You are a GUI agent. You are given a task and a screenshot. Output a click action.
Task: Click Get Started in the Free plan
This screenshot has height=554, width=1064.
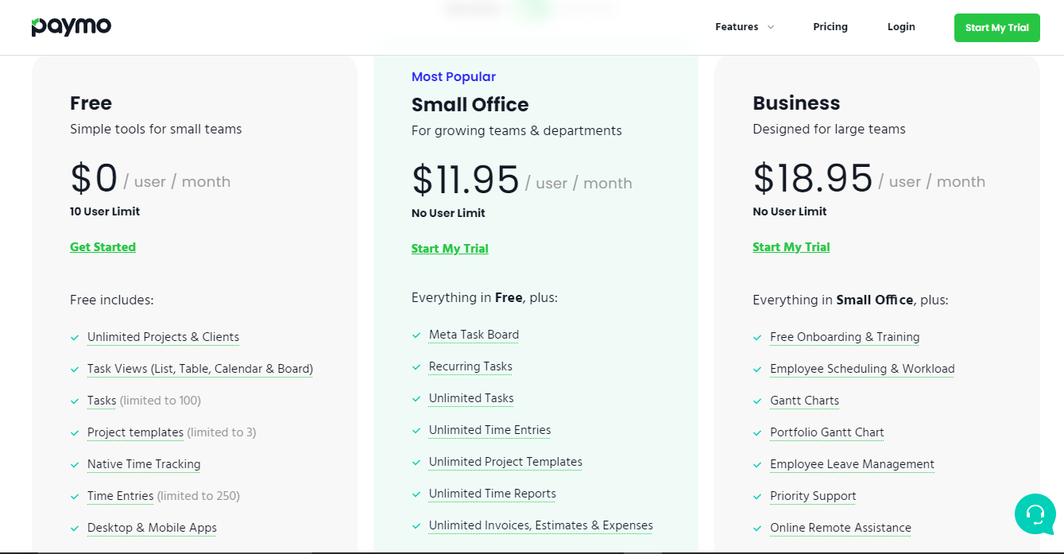103,247
